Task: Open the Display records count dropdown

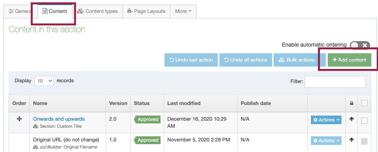Action: pos(44,81)
